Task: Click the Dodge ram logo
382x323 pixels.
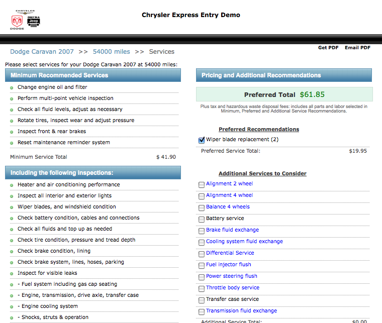Action: 17,22
